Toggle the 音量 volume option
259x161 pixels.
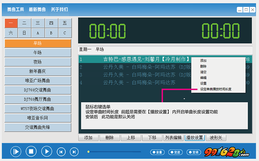point(157,152)
